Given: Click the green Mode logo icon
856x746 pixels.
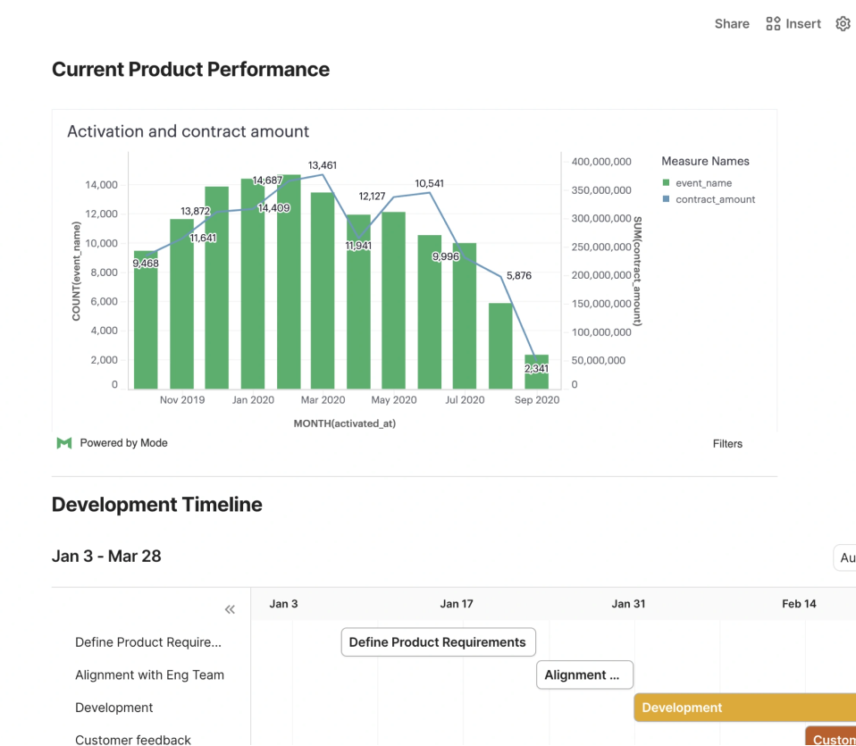Looking at the screenshot, I should (x=63, y=442).
